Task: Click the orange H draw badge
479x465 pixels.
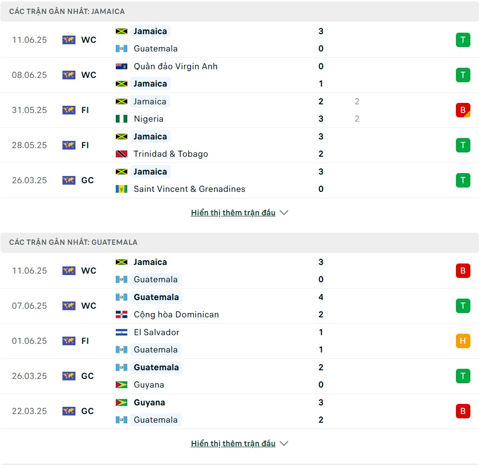Action: click(x=463, y=341)
